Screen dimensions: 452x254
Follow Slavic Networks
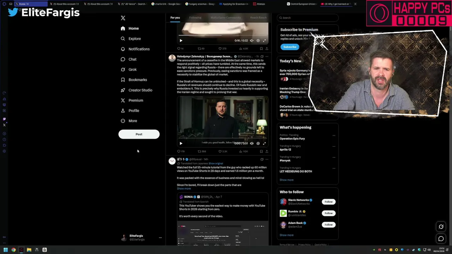(328, 202)
